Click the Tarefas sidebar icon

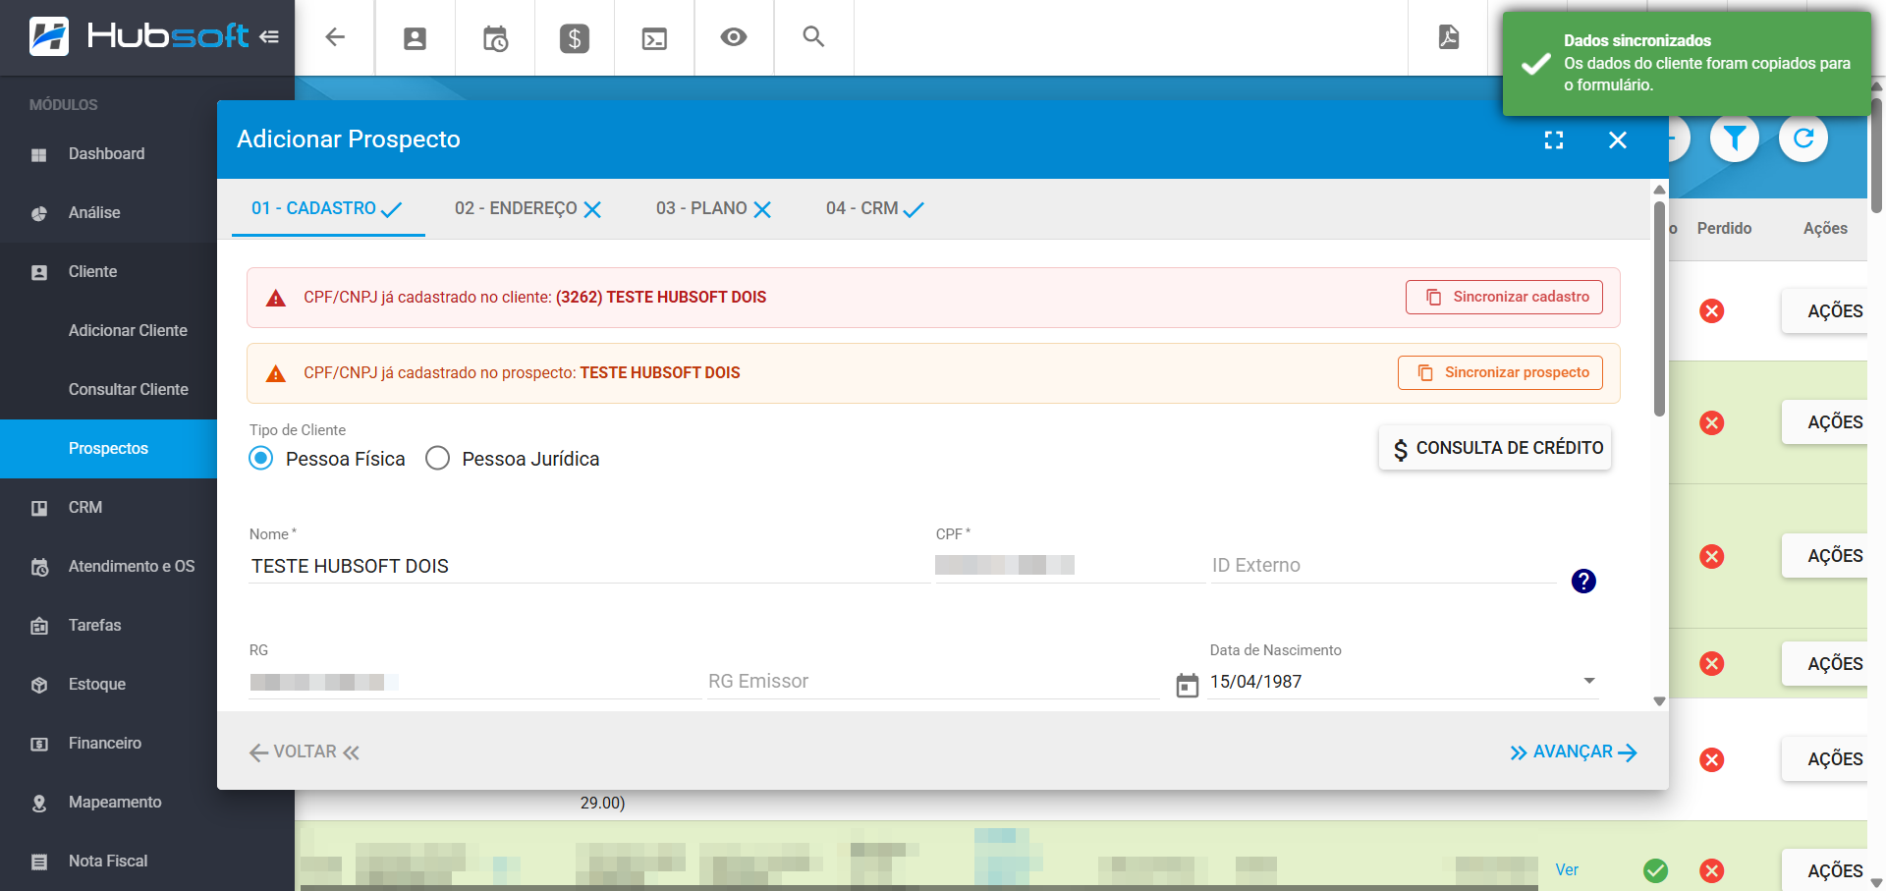39,626
